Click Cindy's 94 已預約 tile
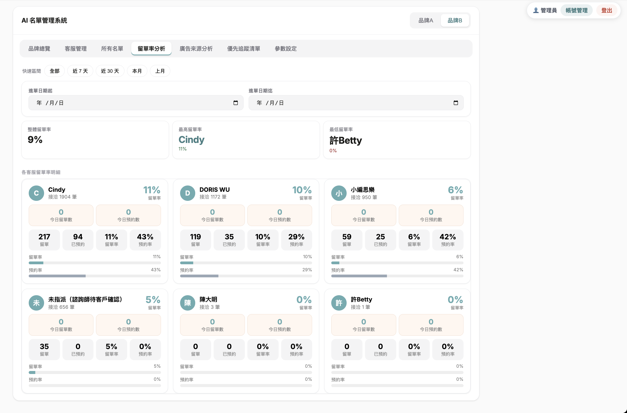Screen dimensions: 627x413 pyautogui.click(x=78, y=240)
